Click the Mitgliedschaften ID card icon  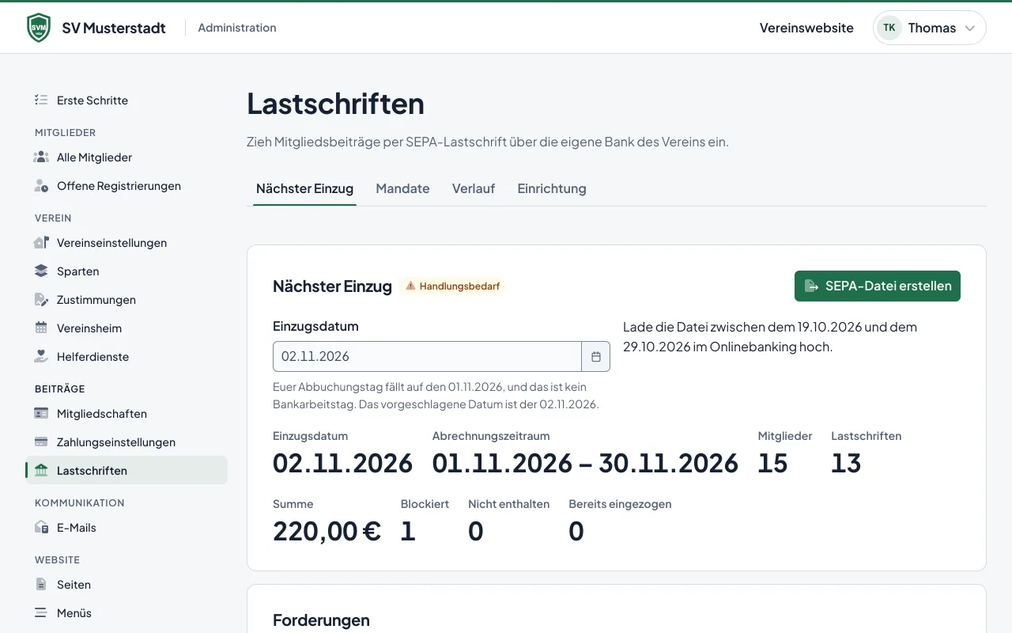tap(41, 414)
